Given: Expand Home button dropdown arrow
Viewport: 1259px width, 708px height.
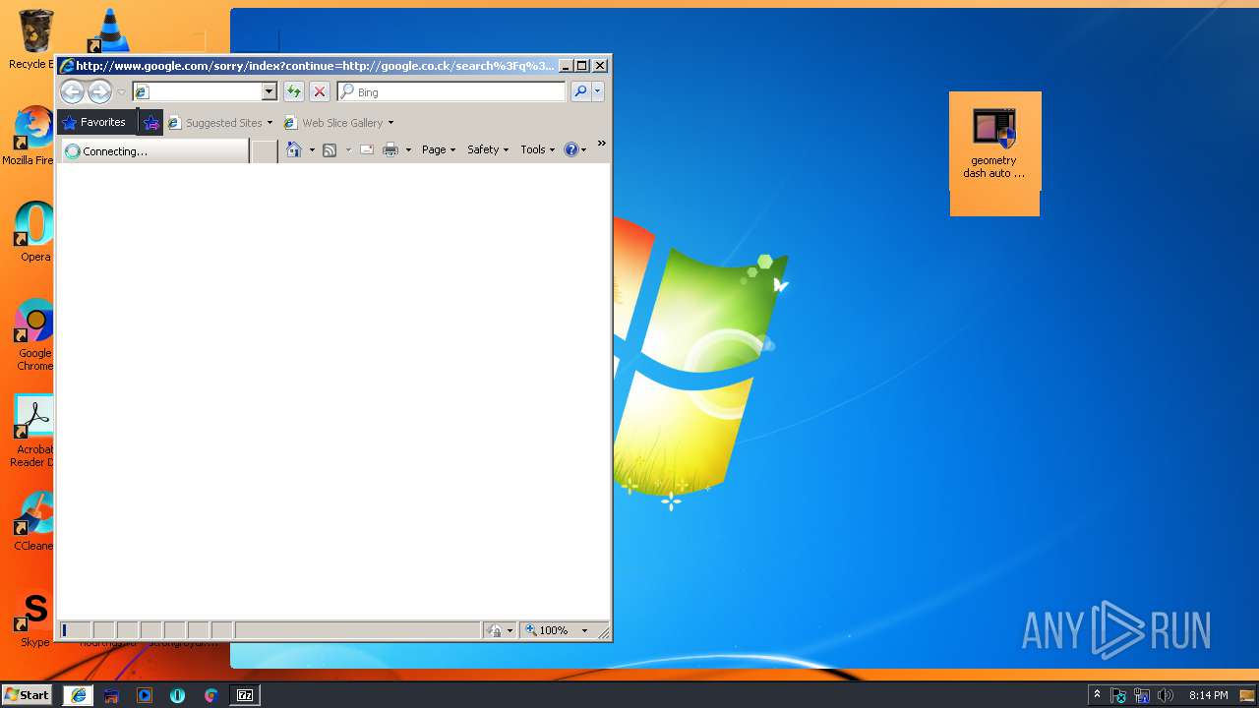Looking at the screenshot, I should click(x=312, y=150).
